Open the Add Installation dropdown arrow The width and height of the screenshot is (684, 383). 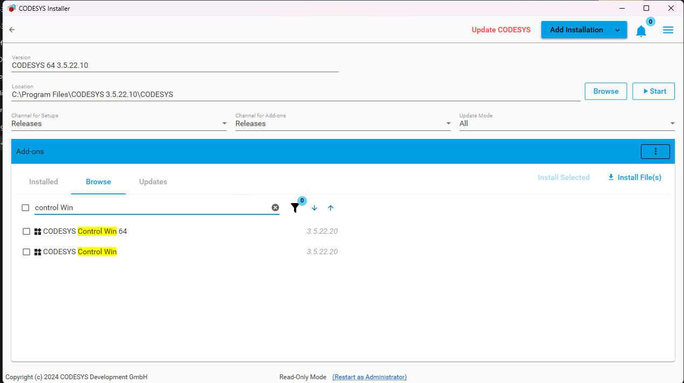[617, 30]
